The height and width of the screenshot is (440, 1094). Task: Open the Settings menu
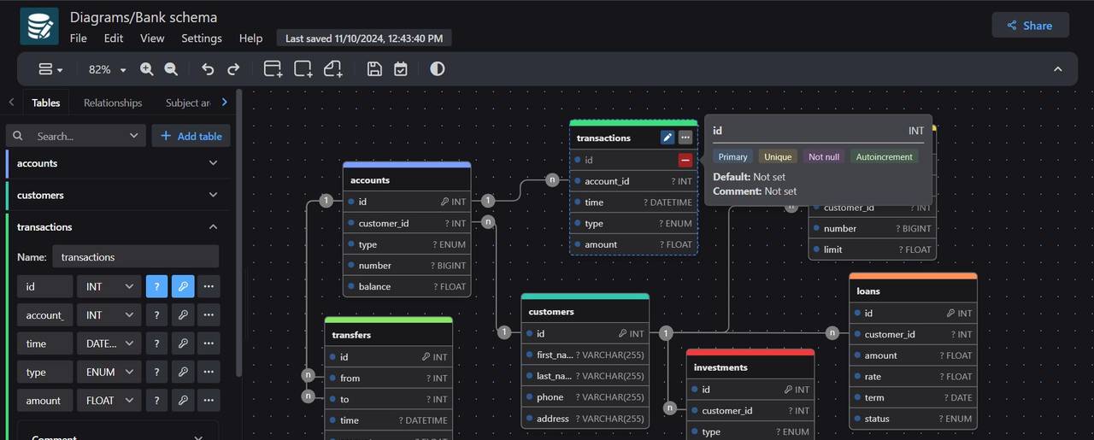tap(201, 38)
